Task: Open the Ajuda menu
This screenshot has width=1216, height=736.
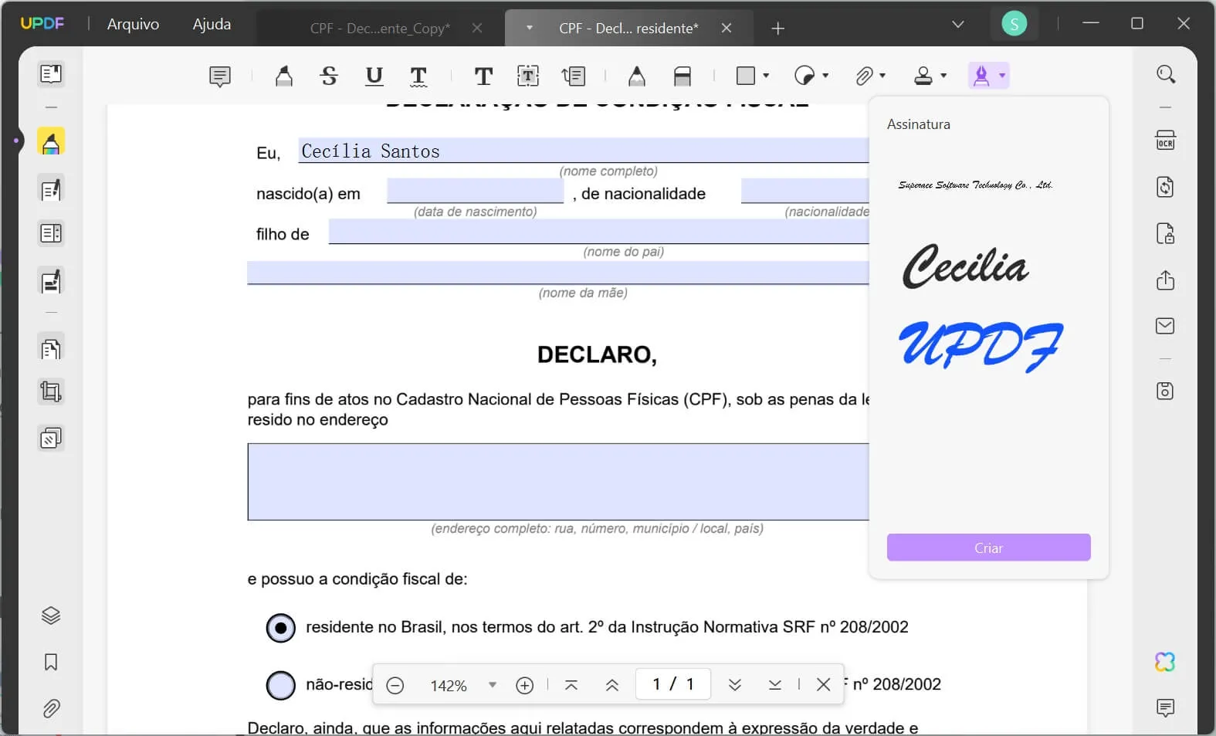Action: pyautogui.click(x=212, y=24)
